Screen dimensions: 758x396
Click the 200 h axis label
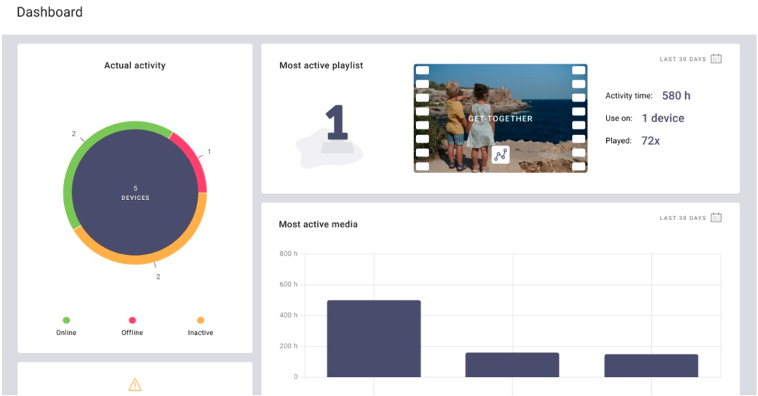[x=289, y=347]
